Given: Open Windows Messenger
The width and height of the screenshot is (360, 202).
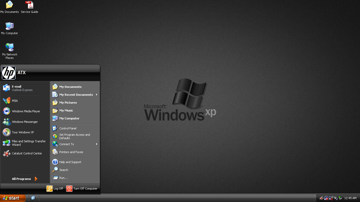Looking at the screenshot, I should click(25, 122).
